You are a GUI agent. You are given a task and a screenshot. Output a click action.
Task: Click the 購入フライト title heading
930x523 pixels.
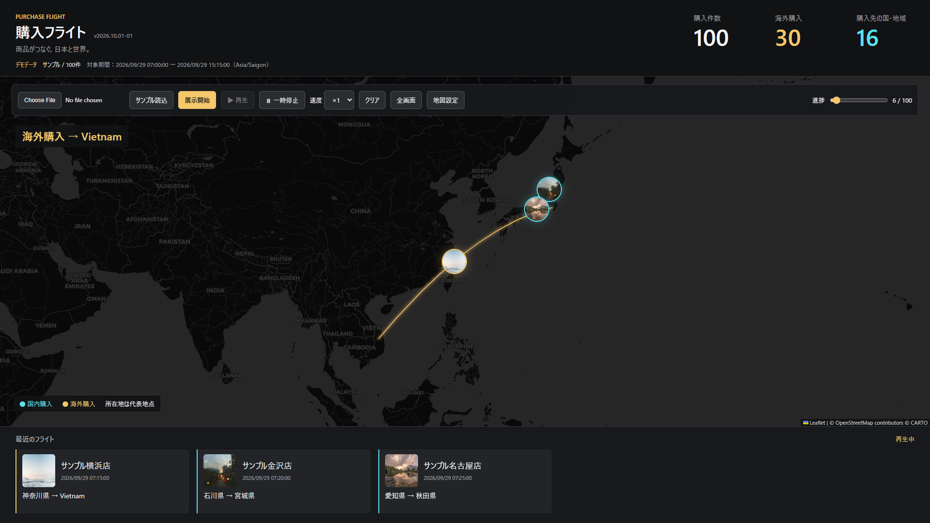(x=51, y=33)
